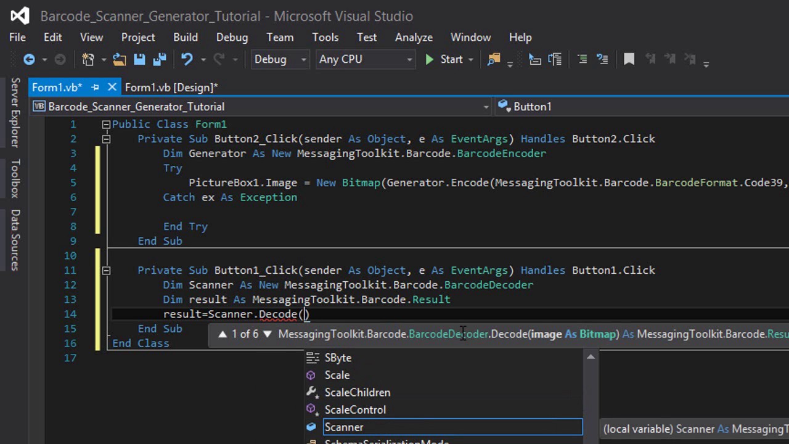Go to next bookmark icon
The height and width of the screenshot is (444, 789).
point(670,59)
